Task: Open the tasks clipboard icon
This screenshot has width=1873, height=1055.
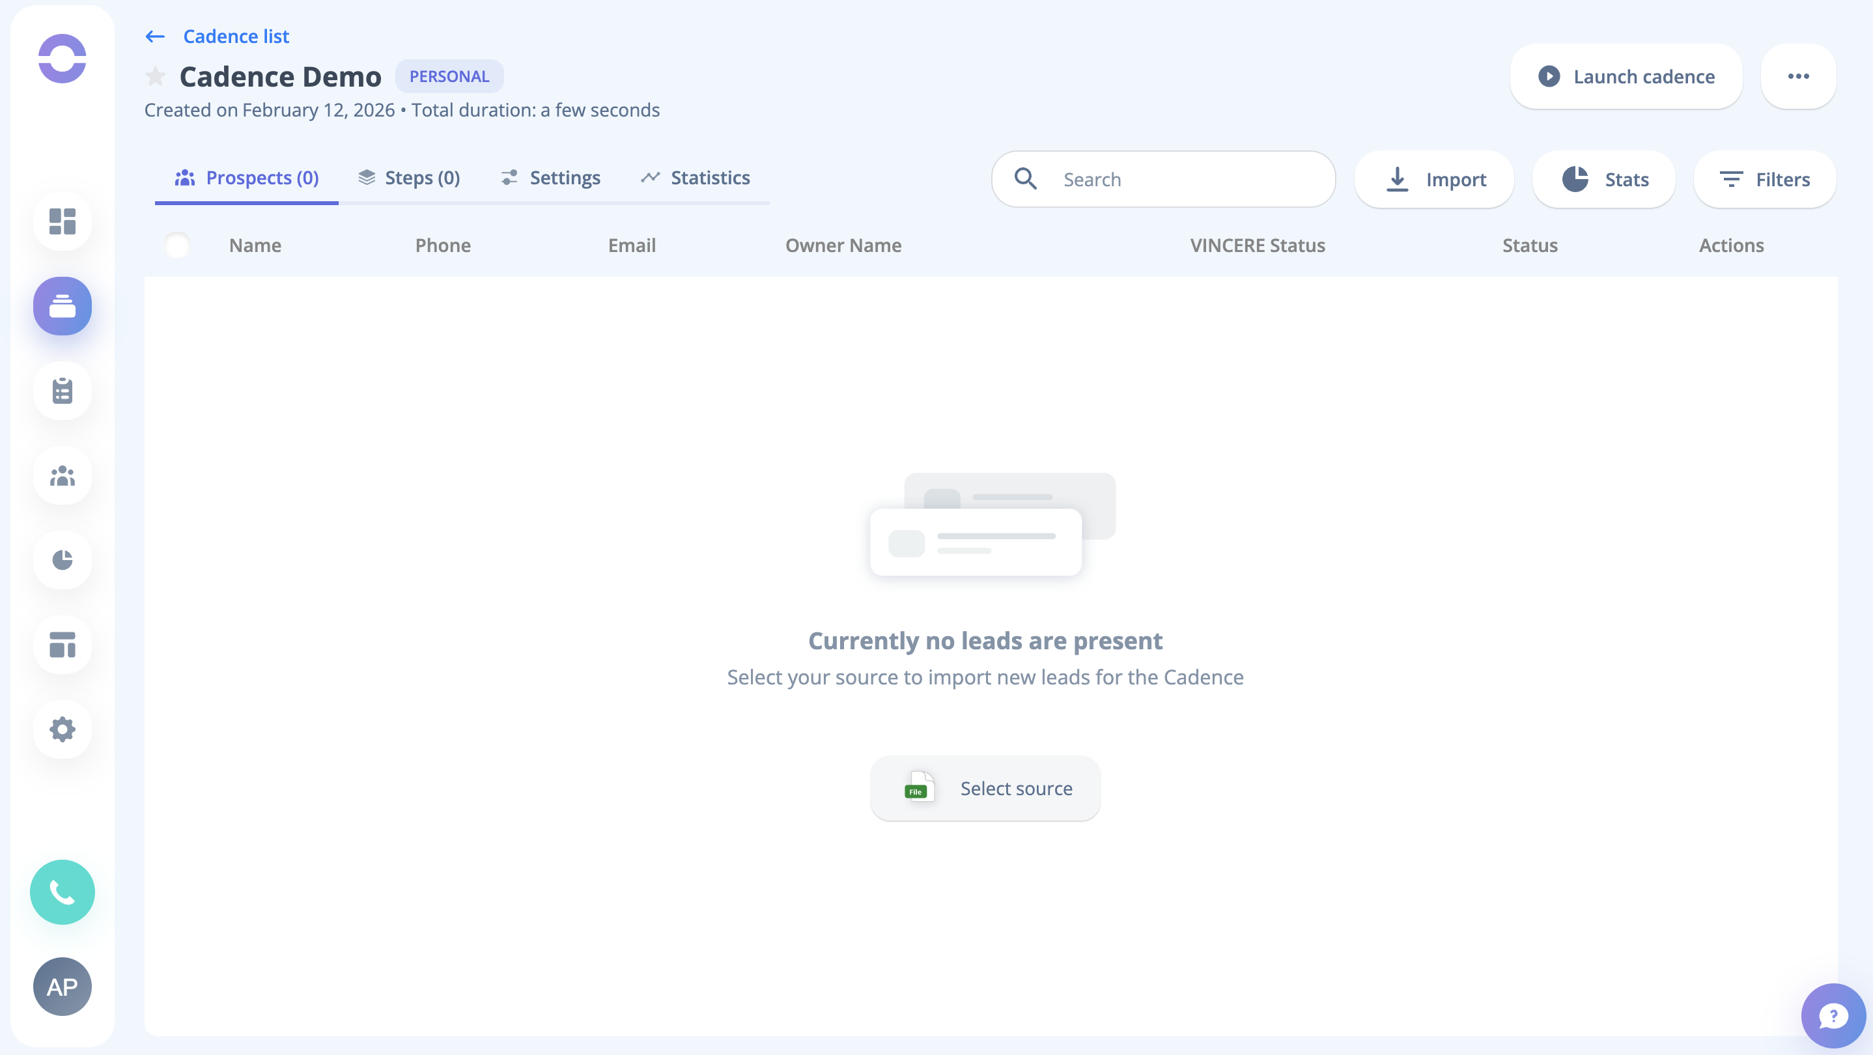Action: tap(63, 391)
